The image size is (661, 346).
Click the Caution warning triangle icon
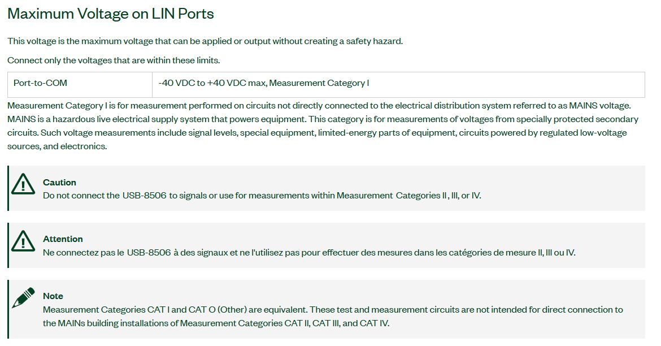point(23,184)
